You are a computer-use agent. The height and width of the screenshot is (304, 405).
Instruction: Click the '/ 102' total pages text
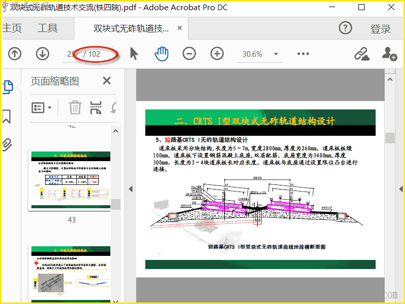tap(92, 54)
